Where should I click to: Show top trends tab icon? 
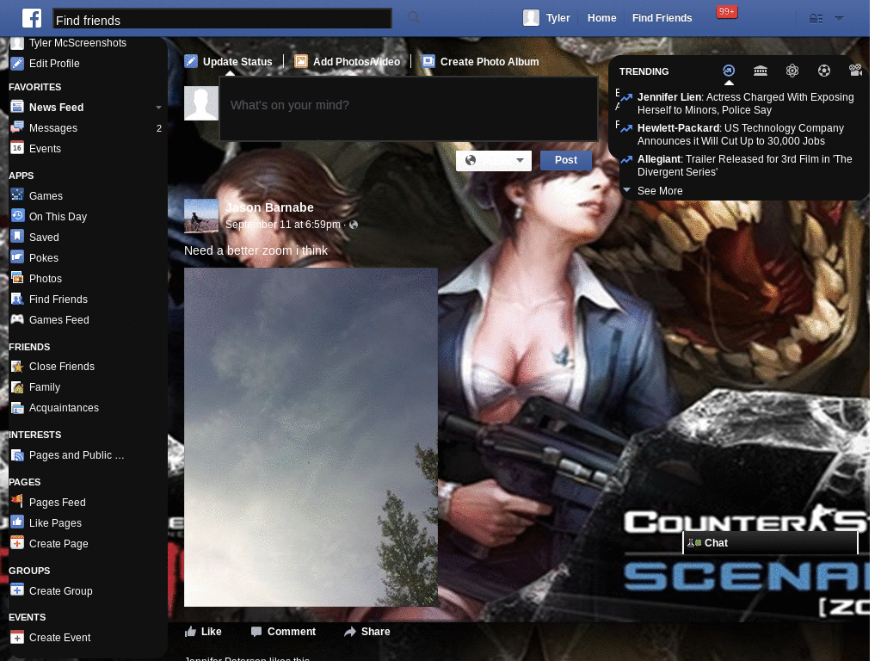(728, 71)
